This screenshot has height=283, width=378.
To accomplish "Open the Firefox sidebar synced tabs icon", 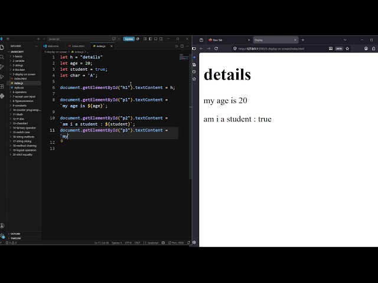I will 194,64.
